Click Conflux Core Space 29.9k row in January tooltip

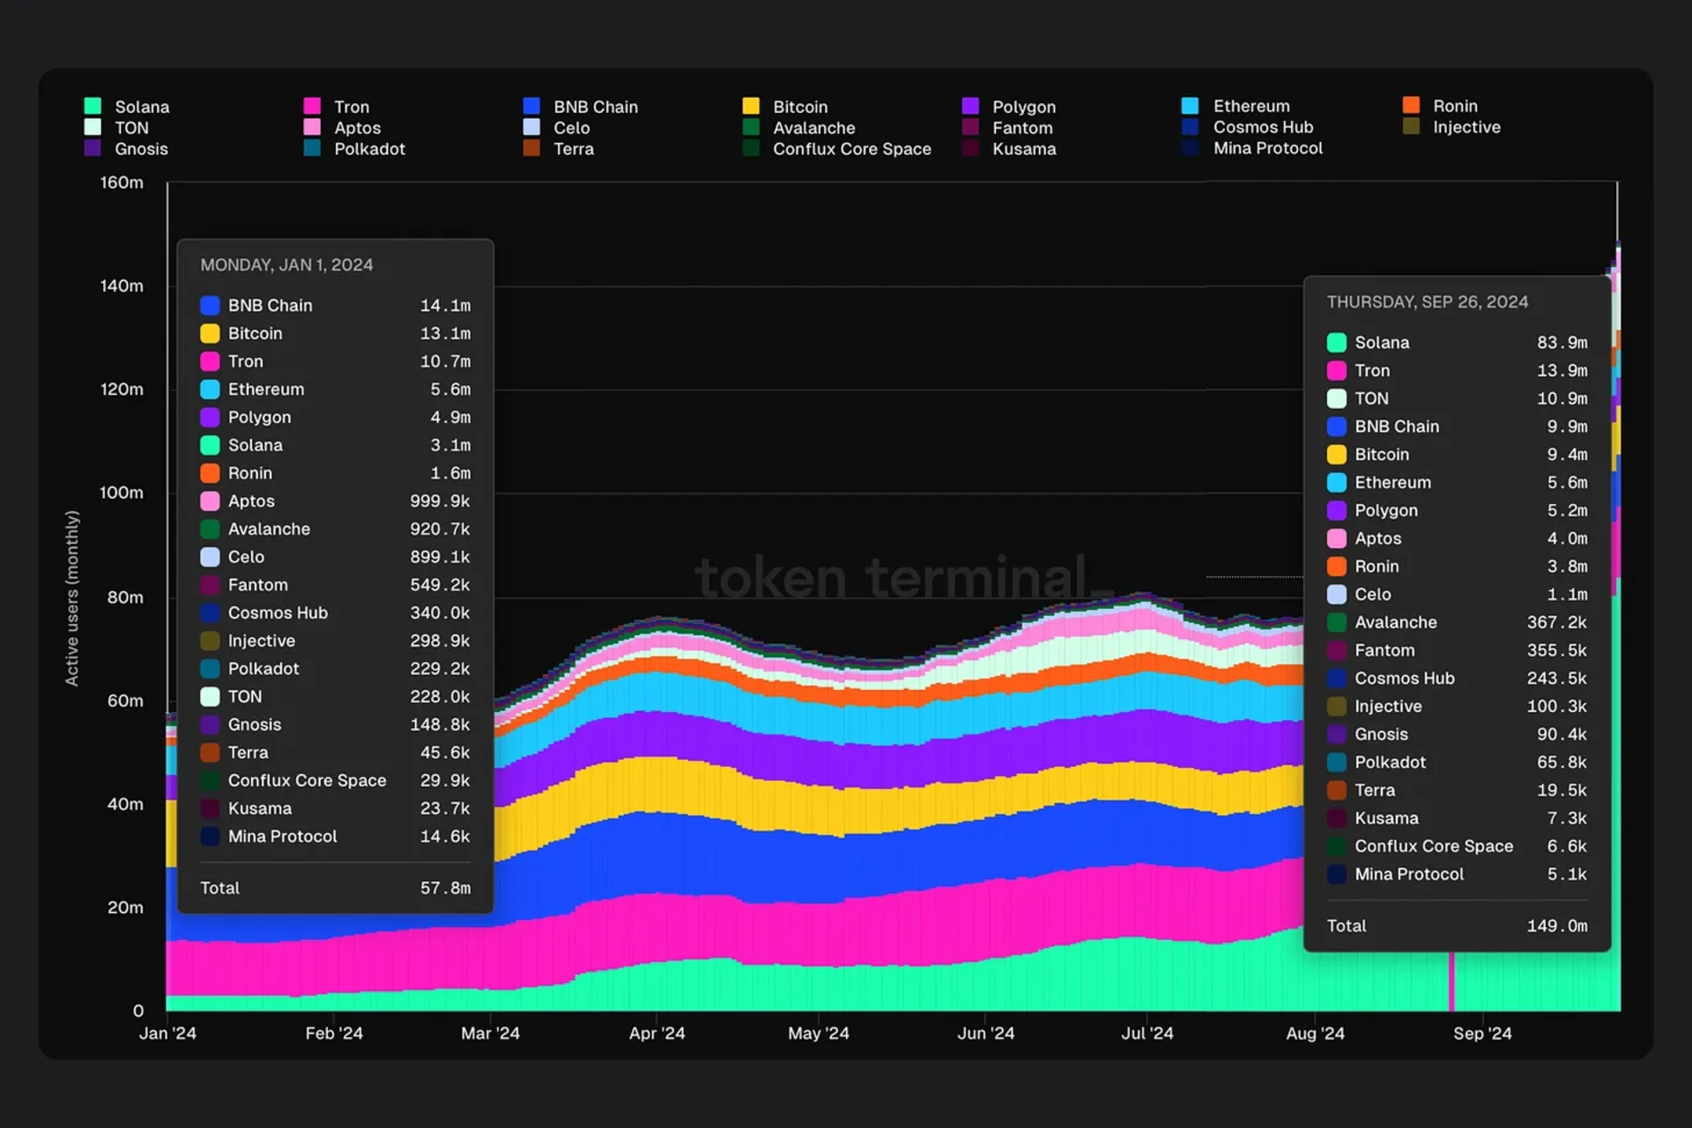click(336, 780)
